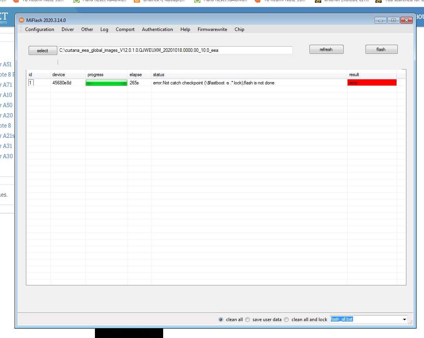Click the red error result cell
This screenshot has width=424, height=338.
point(372,82)
